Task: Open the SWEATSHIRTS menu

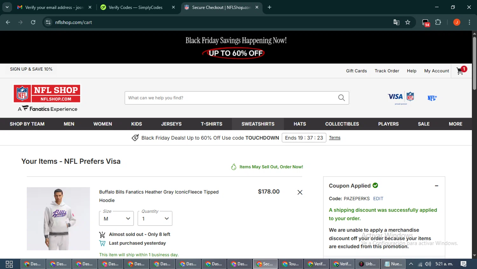Action: tap(258, 124)
